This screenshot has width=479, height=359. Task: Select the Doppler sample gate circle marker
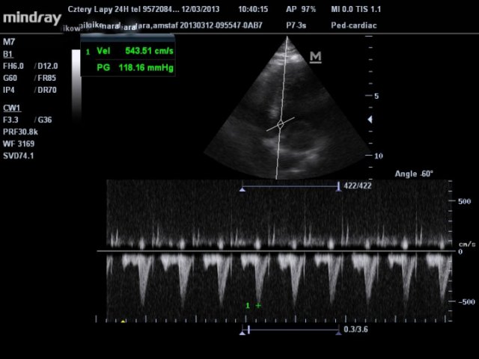point(280,125)
